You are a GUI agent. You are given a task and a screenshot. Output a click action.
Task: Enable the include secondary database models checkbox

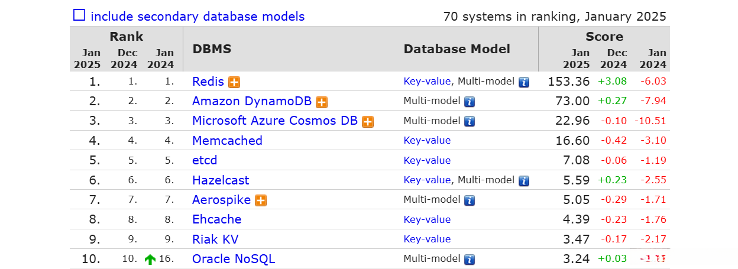click(x=79, y=15)
